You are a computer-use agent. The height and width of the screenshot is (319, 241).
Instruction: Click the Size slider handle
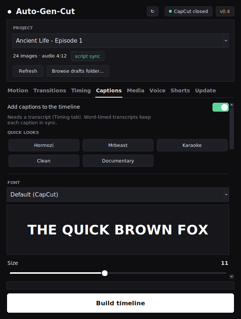pyautogui.click(x=105, y=273)
